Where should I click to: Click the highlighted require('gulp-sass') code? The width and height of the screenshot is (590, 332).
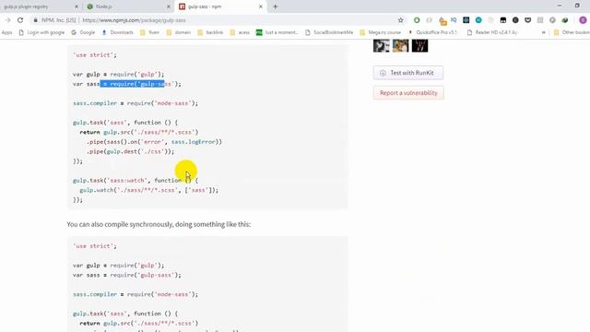point(133,84)
